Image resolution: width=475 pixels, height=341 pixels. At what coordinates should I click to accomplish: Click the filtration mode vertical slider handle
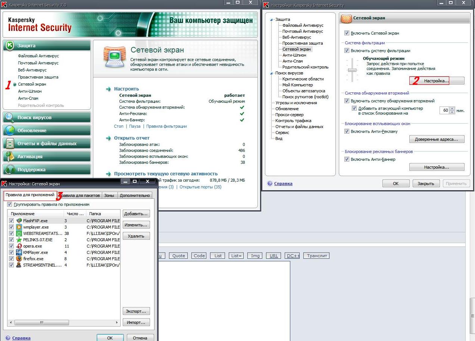pyautogui.click(x=352, y=70)
